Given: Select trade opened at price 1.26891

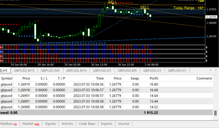Looking at the screenshot, I should point(107,101).
